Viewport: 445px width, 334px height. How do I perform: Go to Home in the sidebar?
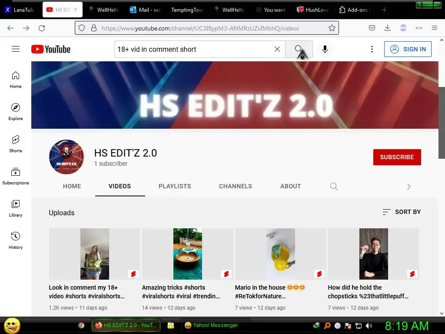[x=16, y=80]
